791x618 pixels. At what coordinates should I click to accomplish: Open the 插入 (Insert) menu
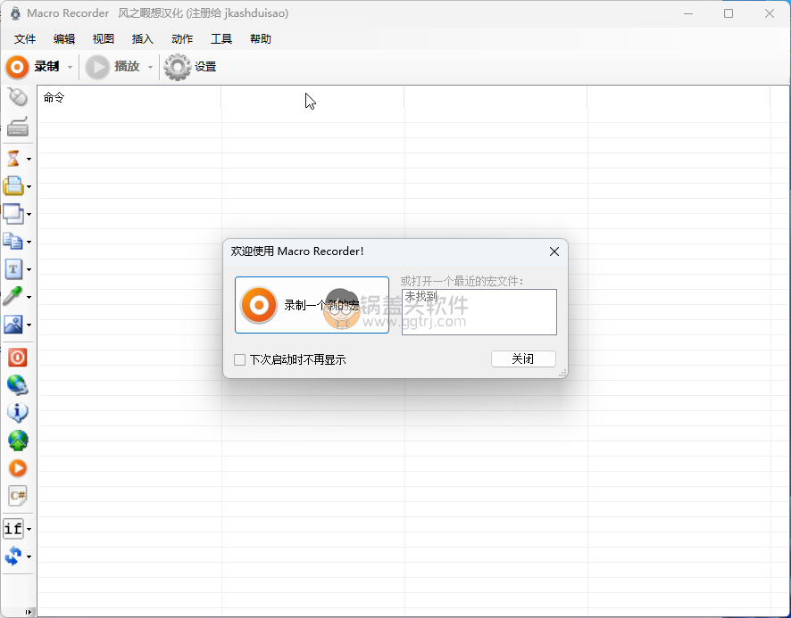[x=142, y=39]
